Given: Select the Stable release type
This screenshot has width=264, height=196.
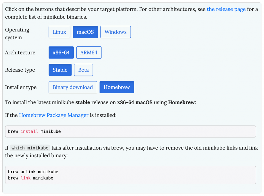Looking at the screenshot, I should click(x=60, y=70).
